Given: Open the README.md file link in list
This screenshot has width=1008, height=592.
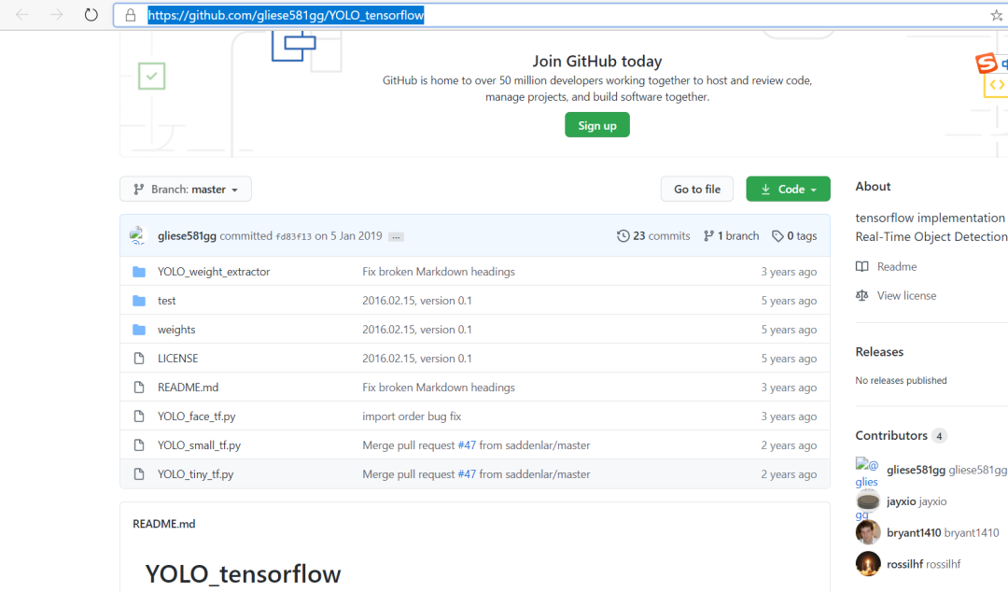Looking at the screenshot, I should tap(188, 388).
